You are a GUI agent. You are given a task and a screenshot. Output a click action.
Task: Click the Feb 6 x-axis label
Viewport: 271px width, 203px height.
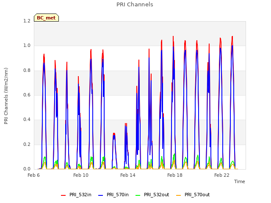tap(34, 175)
